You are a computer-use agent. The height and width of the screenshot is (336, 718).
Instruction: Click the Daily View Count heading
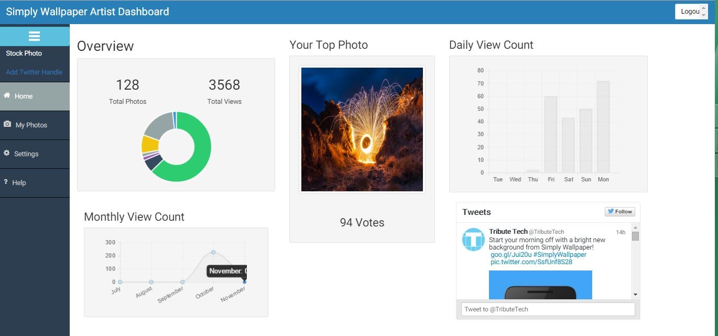(x=491, y=45)
